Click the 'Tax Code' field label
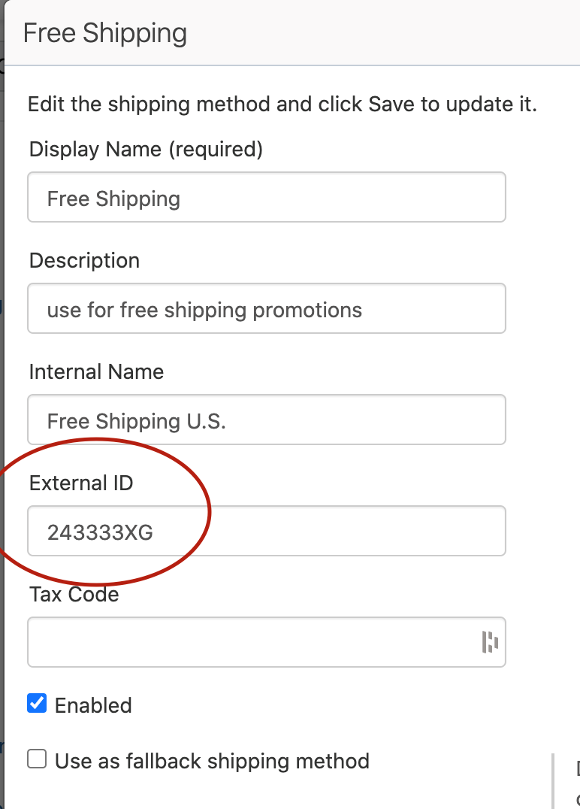The height and width of the screenshot is (809, 580). 74,594
